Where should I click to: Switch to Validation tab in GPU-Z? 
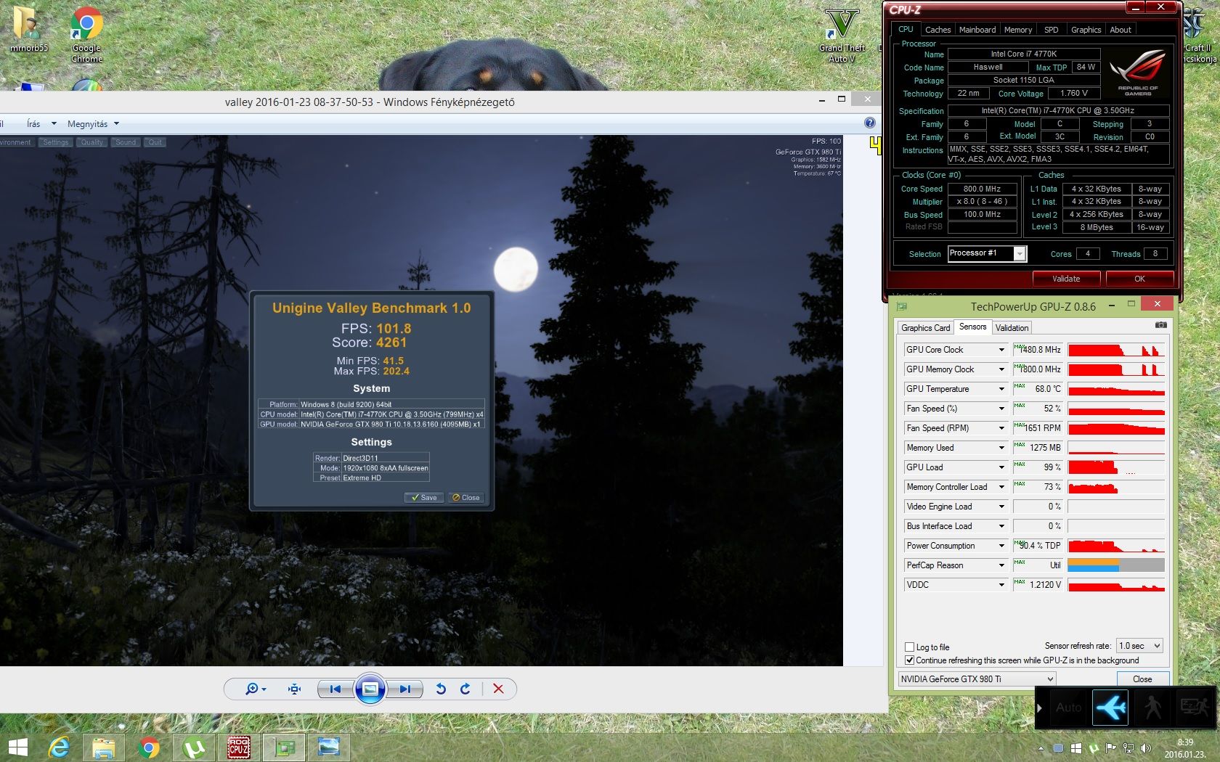(x=1012, y=328)
